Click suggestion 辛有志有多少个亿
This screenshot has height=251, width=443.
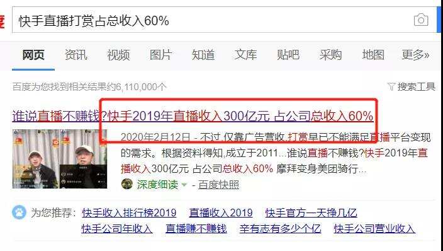click(280, 229)
